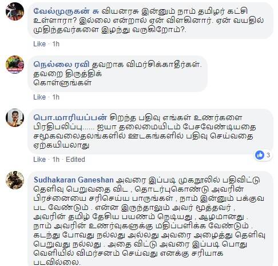278x266 pixels.
Task: Open 1h timestamp of நெல்லை ரவி's comment
Action: [x=56, y=97]
